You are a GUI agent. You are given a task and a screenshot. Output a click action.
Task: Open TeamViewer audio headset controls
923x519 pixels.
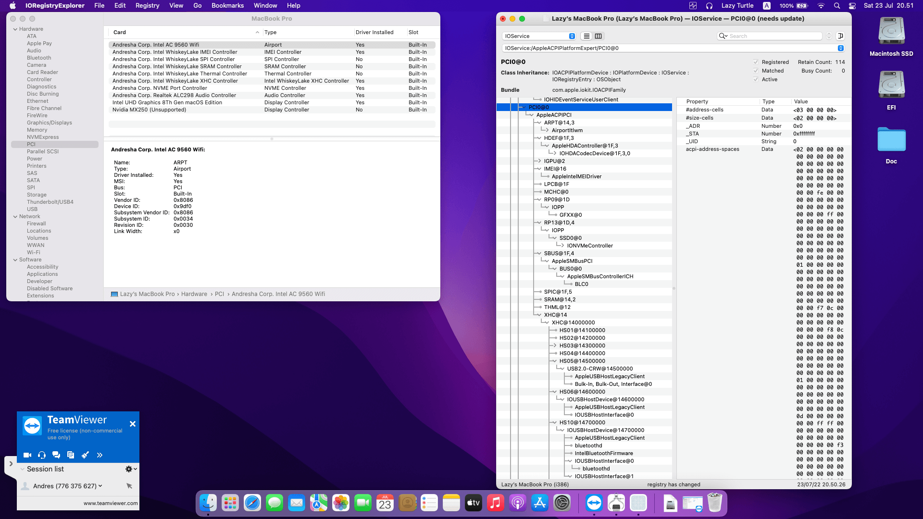click(42, 455)
